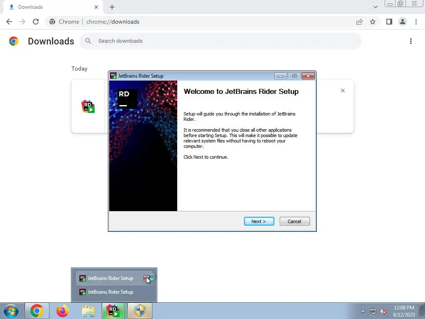425x319 pixels.
Task: Open the tab search chevron
Action: (375, 7)
